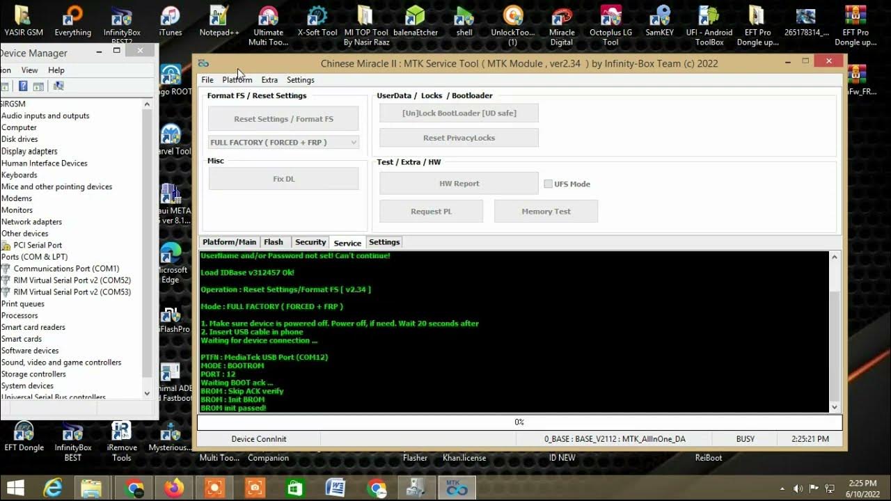
Task: Open FULL FACTORY ( FORCED + FRP ) dropdown
Action: (x=283, y=142)
